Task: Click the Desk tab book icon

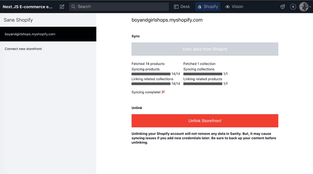Action: click(176, 7)
